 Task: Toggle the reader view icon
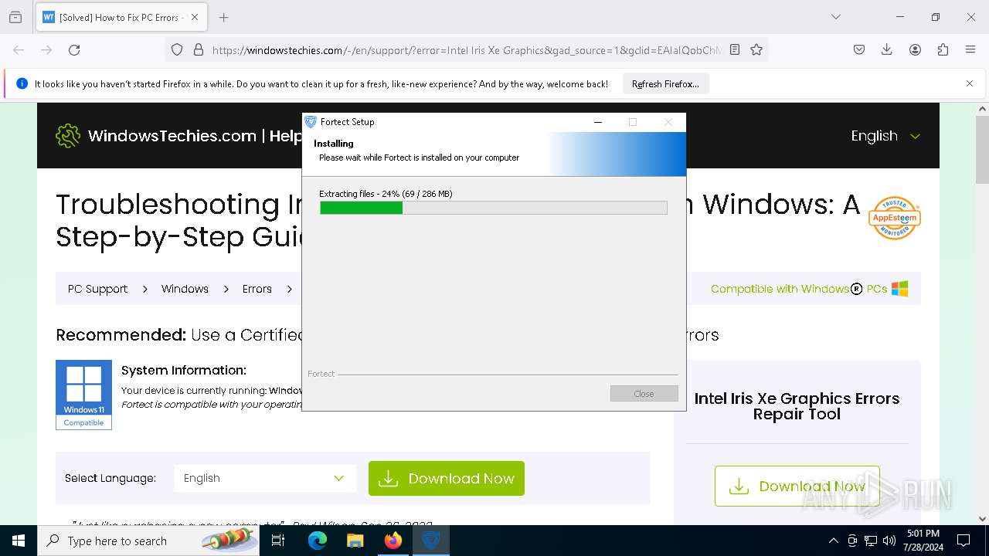tap(735, 49)
